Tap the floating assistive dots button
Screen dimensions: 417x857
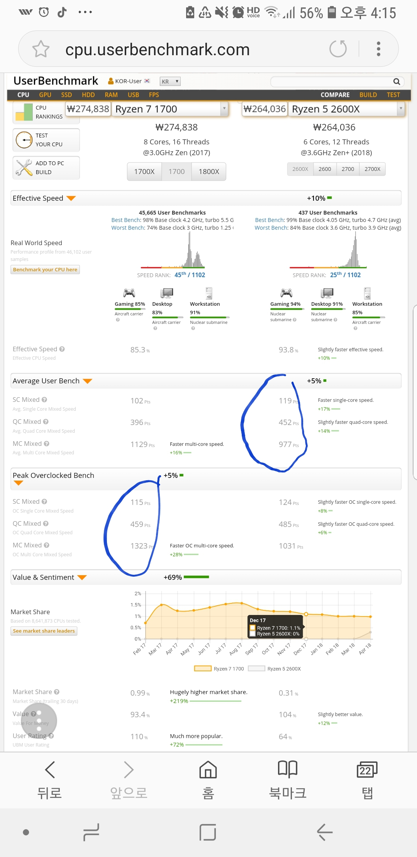click(x=39, y=721)
